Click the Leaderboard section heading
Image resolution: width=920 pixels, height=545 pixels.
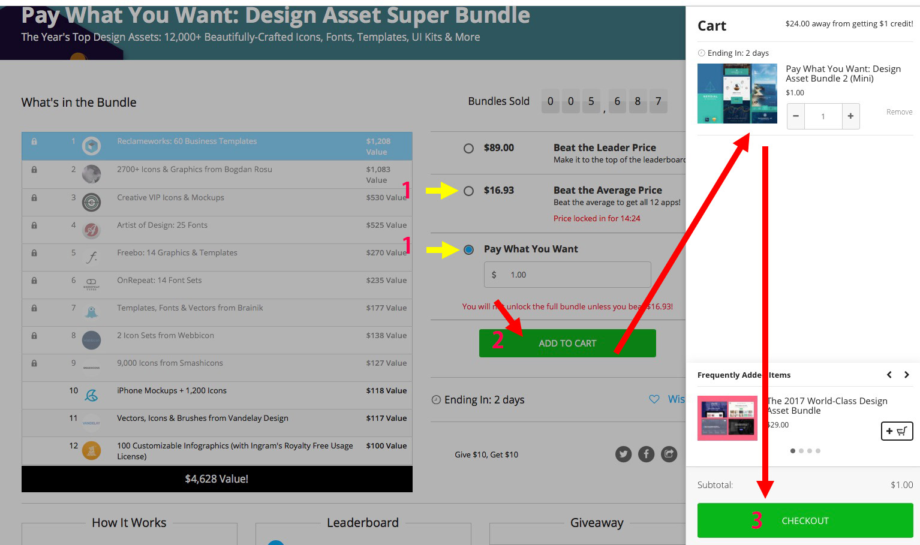coord(363,523)
